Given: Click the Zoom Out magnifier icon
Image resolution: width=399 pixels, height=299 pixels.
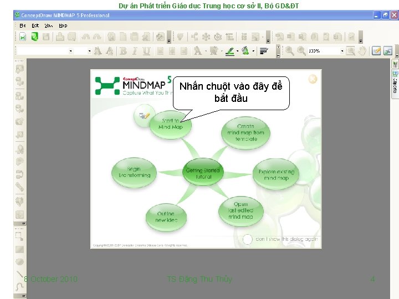Looking at the screenshot, I should point(301,51).
